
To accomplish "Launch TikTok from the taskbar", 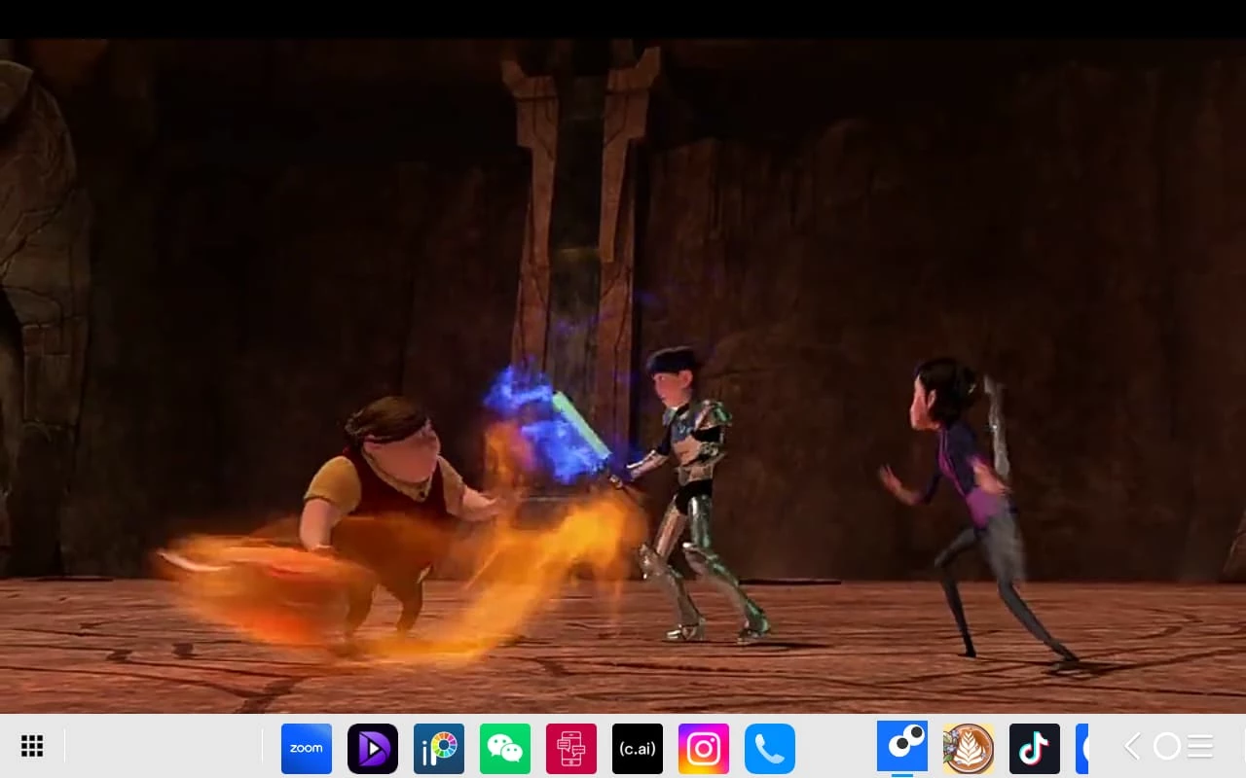I will (1035, 748).
